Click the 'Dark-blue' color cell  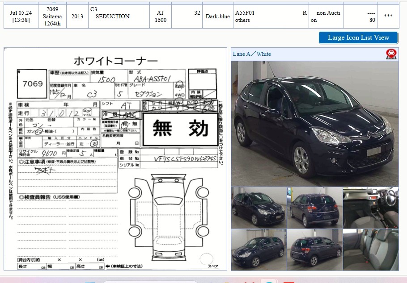[x=217, y=17]
